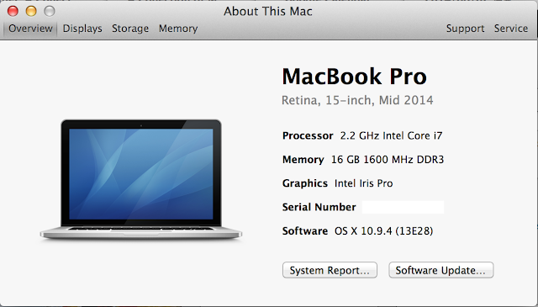This screenshot has width=538, height=307.
Task: Click the 2.2 GHz Intel Core i7 text
Action: point(391,135)
